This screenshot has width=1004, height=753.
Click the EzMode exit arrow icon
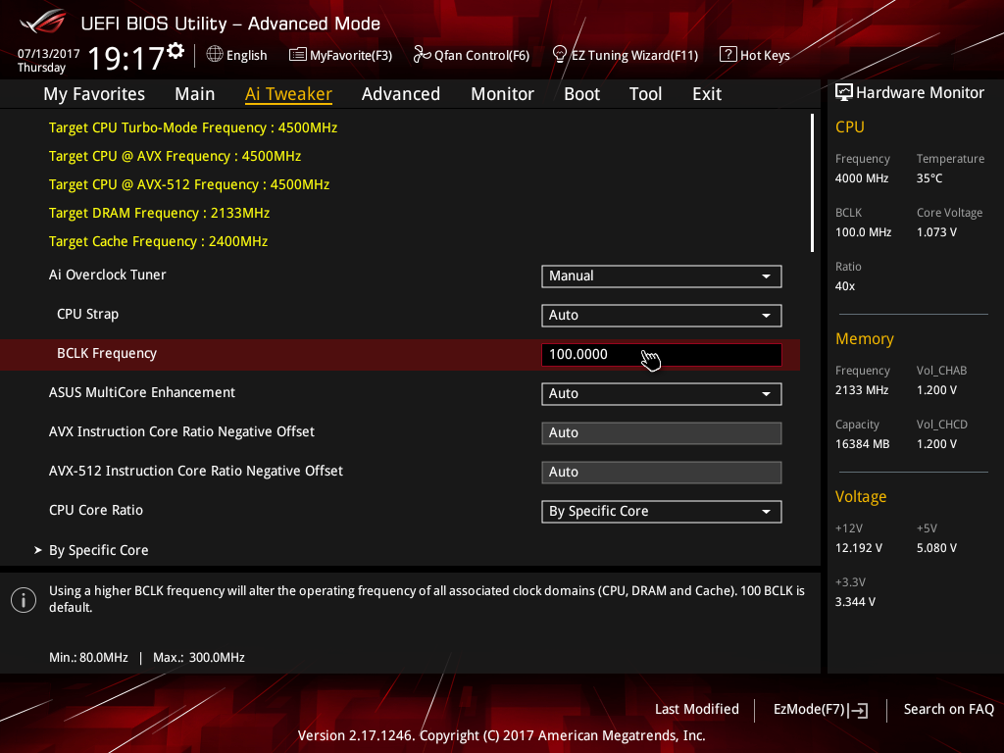point(858,710)
